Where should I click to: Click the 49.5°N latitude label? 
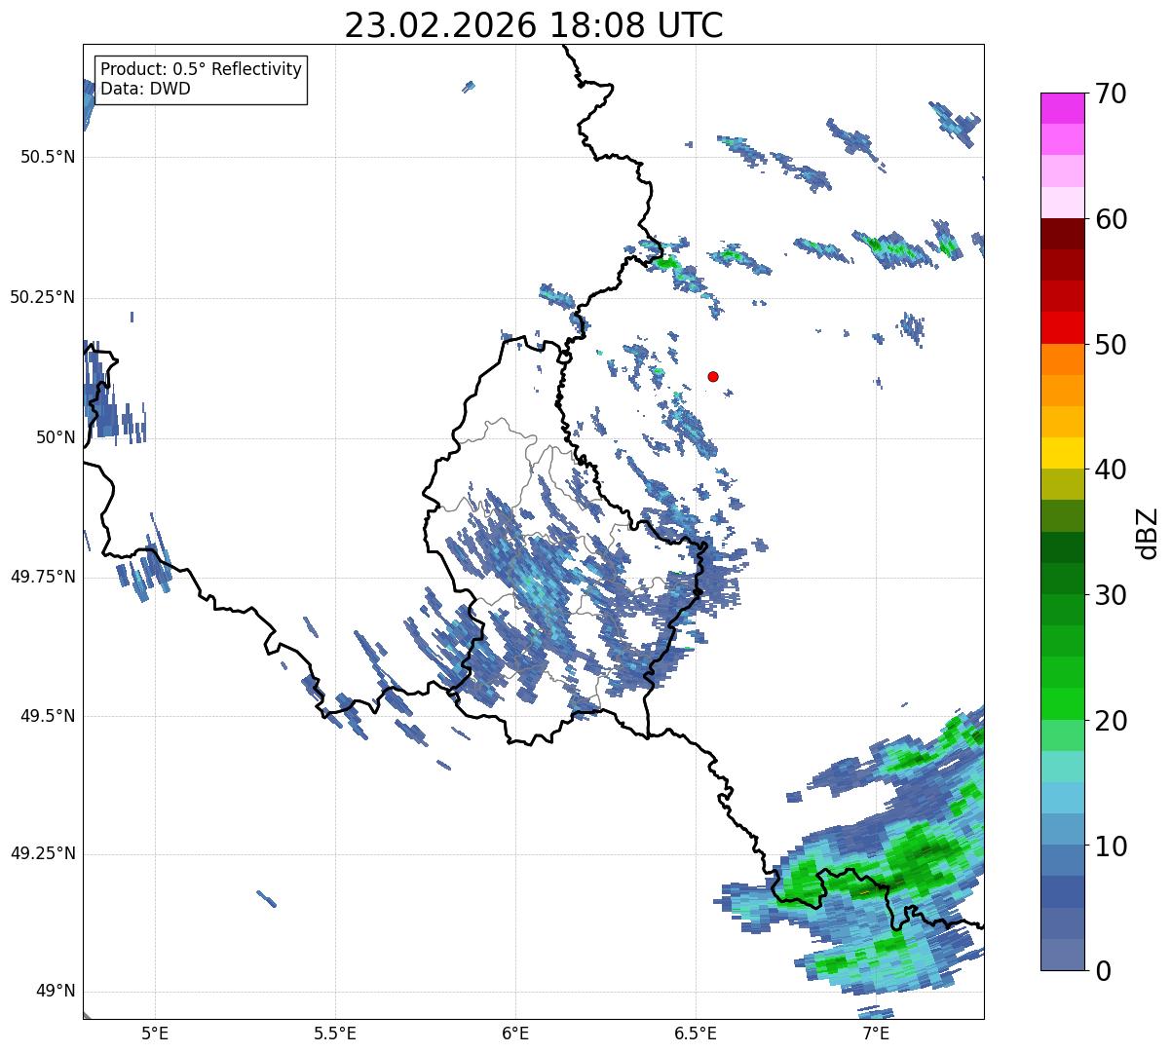point(48,716)
